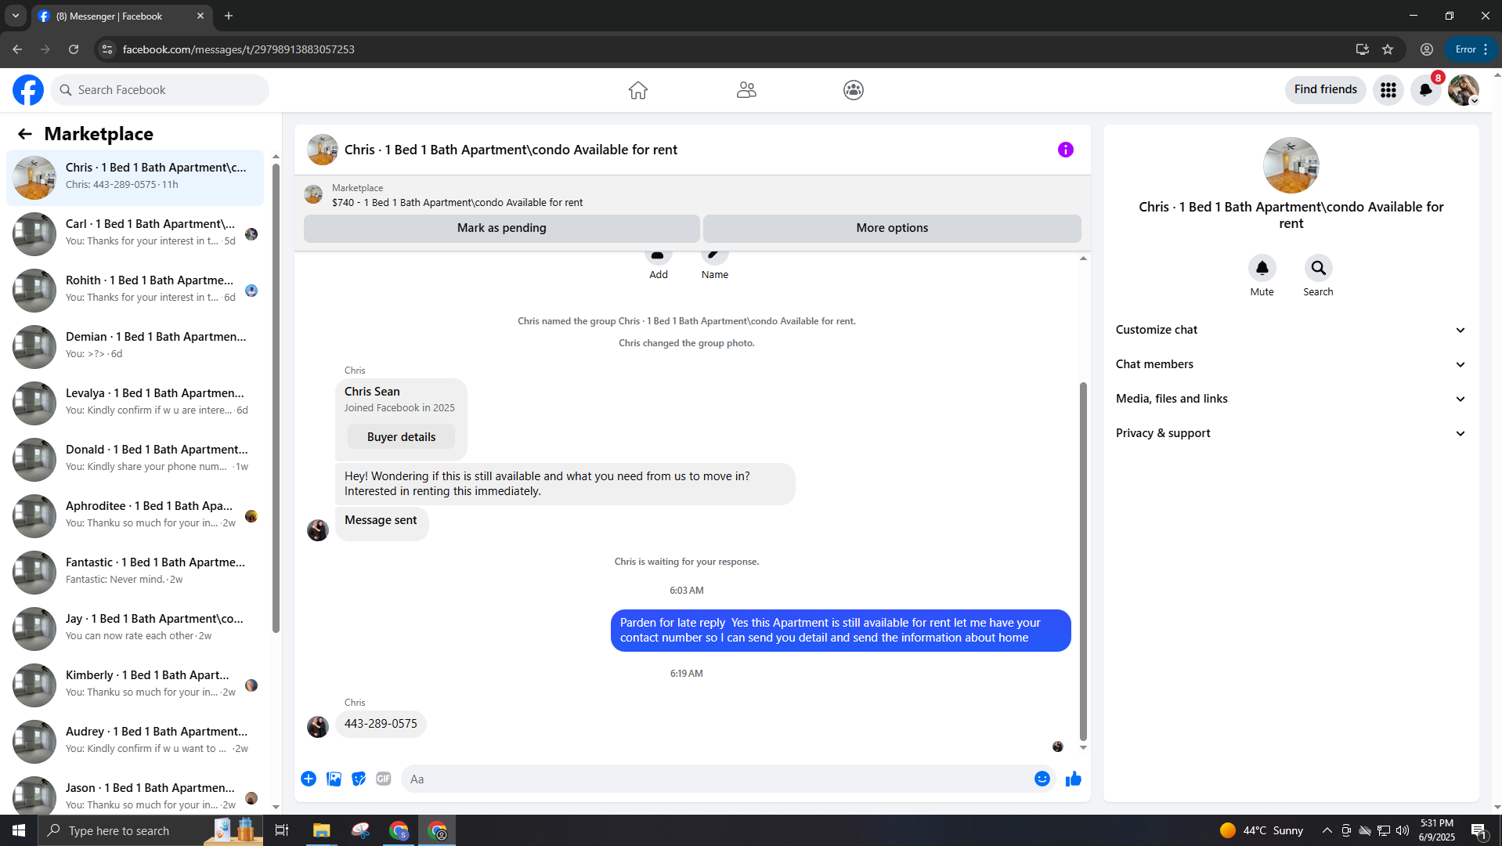The height and width of the screenshot is (846, 1502).
Task: Show hidden system tray icons
Action: tap(1327, 830)
